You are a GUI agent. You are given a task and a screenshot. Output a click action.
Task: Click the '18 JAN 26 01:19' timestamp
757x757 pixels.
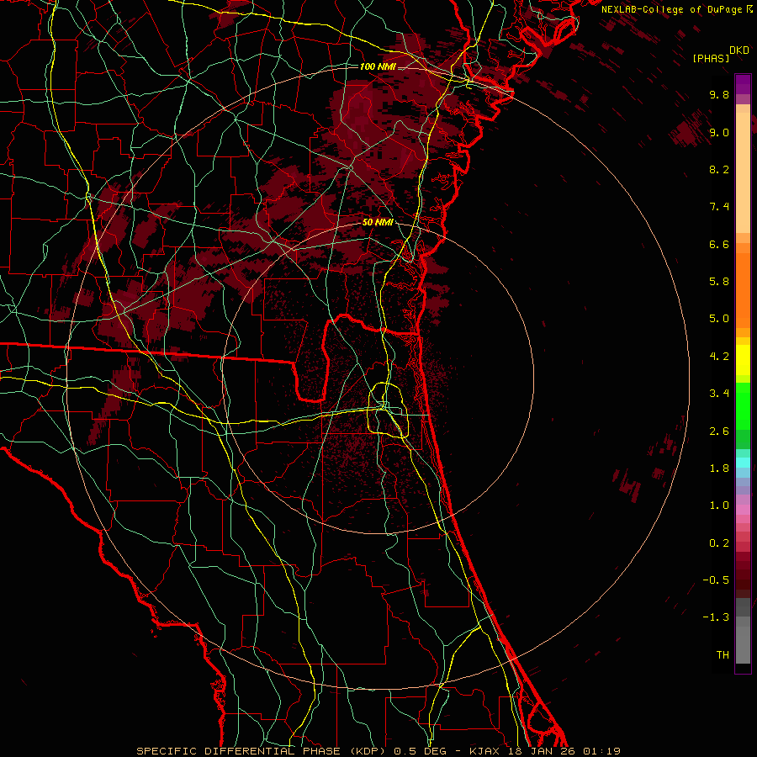tap(564, 751)
